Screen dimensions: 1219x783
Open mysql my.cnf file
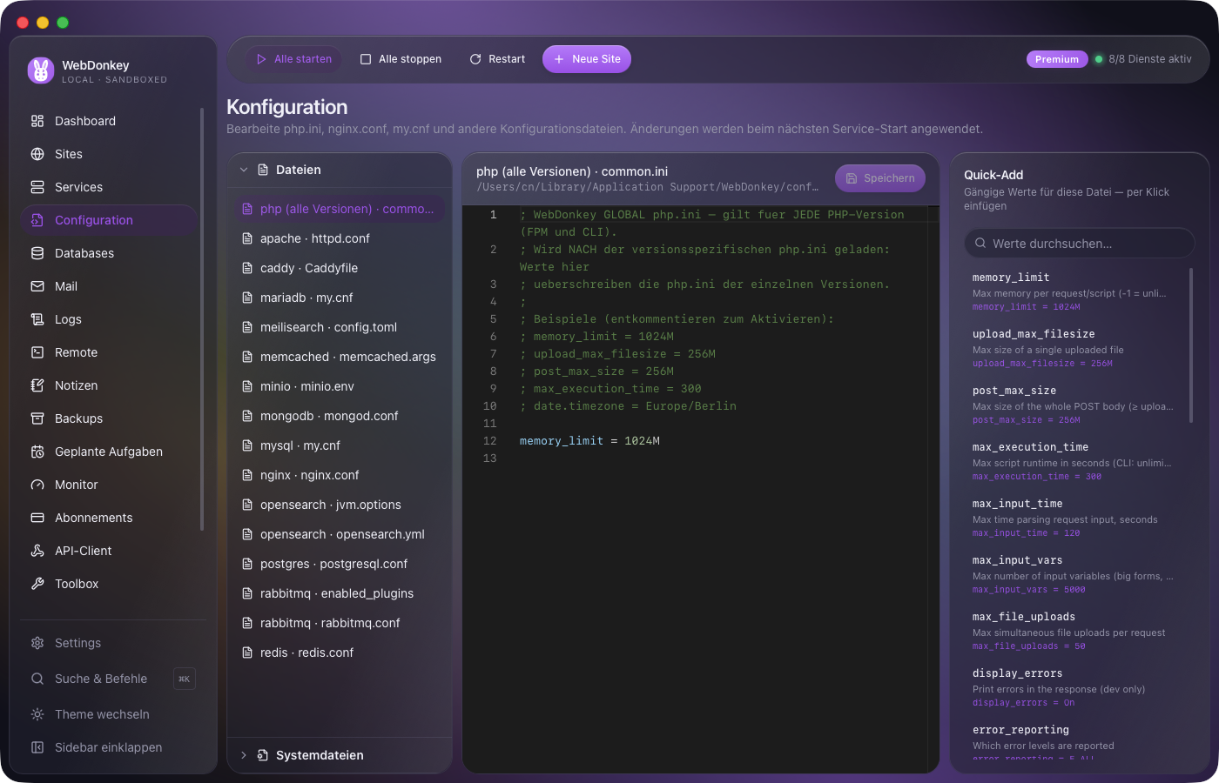[x=340, y=445]
